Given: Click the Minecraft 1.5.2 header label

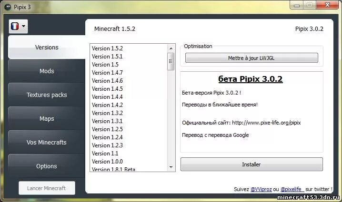Looking at the screenshot, I should coord(115,29).
